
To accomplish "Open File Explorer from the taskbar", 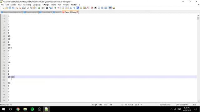I will (25, 109).
